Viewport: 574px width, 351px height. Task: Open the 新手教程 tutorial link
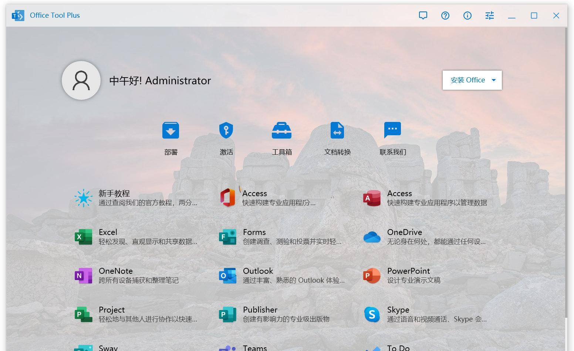click(x=114, y=194)
